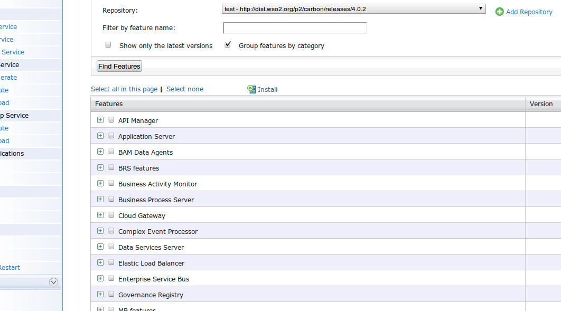Image resolution: width=561 pixels, height=311 pixels.
Task: Expand the Elastic Load Balancer category
Action: coord(100,262)
